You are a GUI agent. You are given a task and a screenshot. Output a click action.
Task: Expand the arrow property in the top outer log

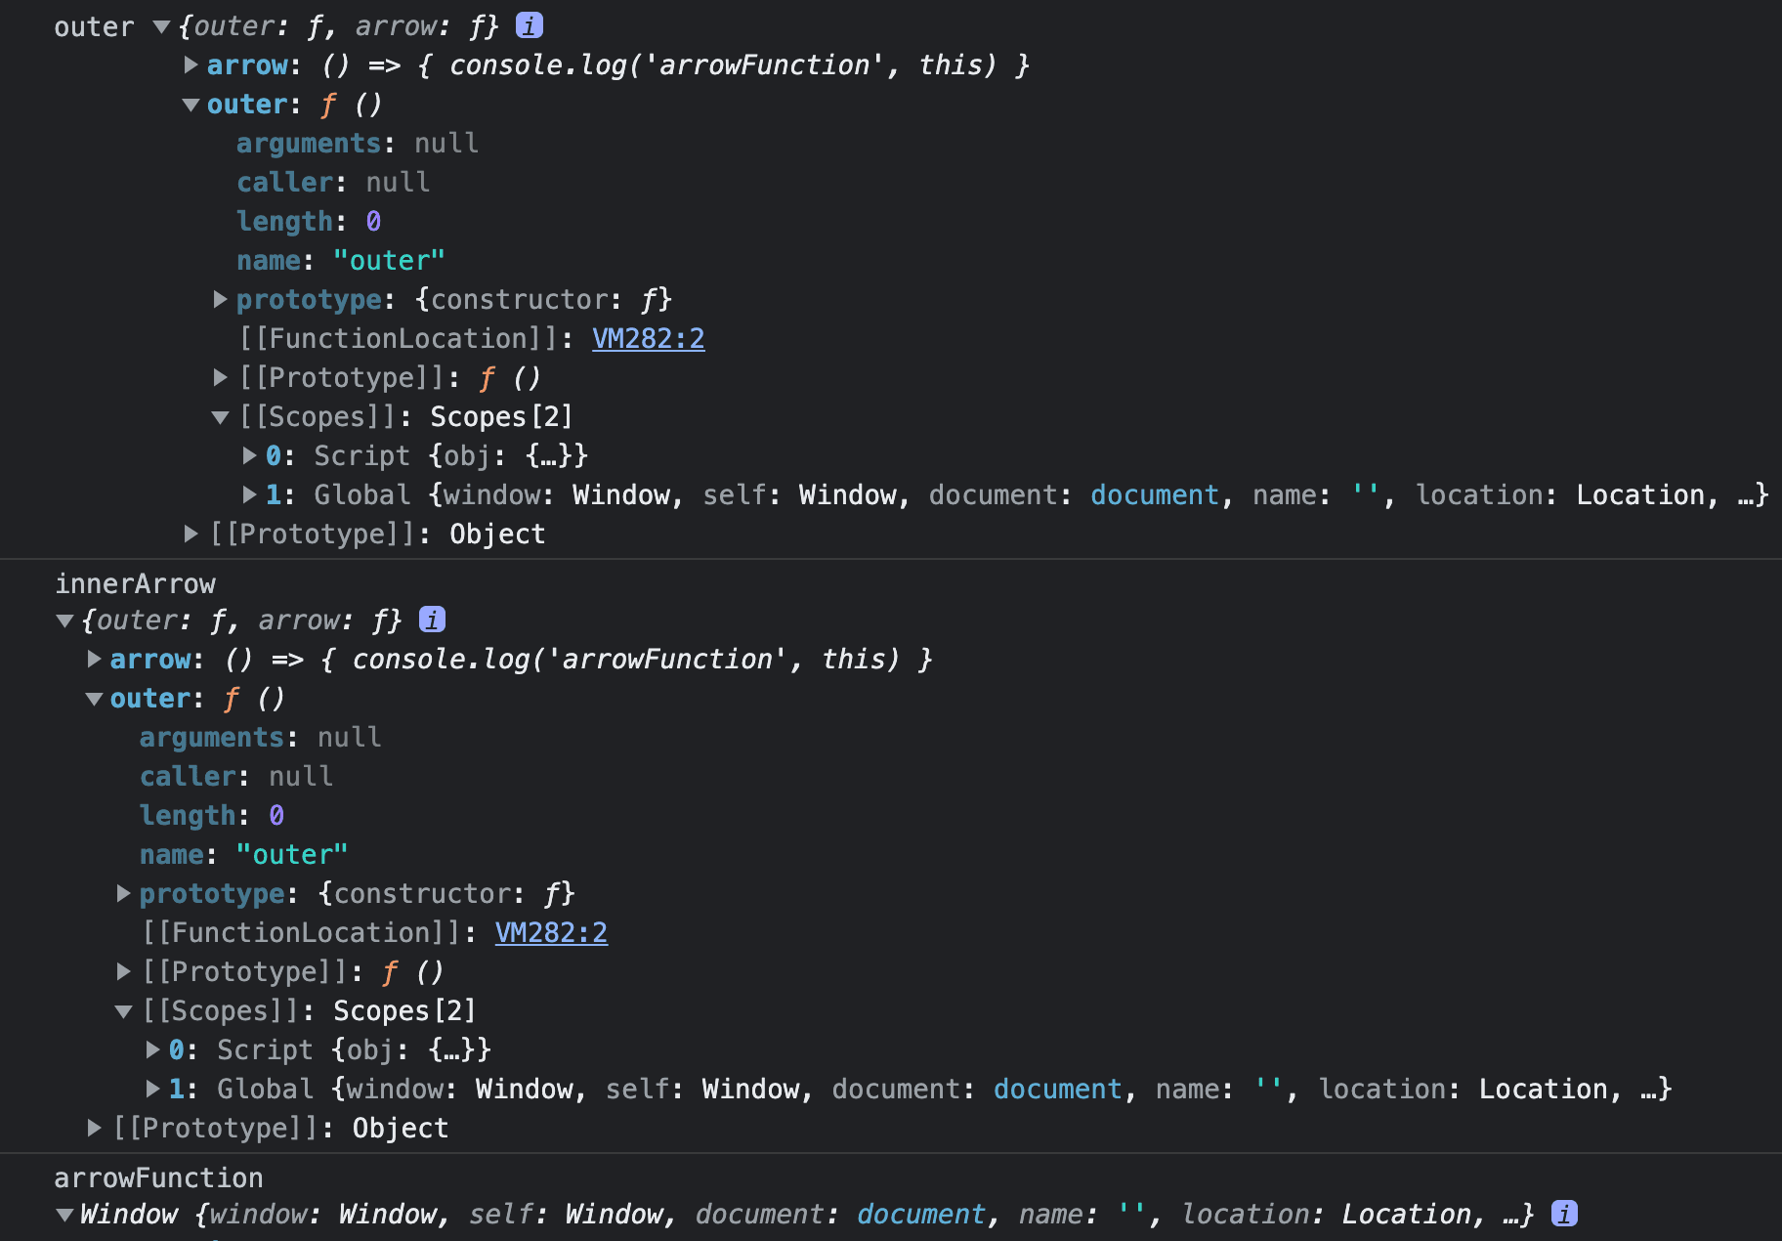pos(191,65)
